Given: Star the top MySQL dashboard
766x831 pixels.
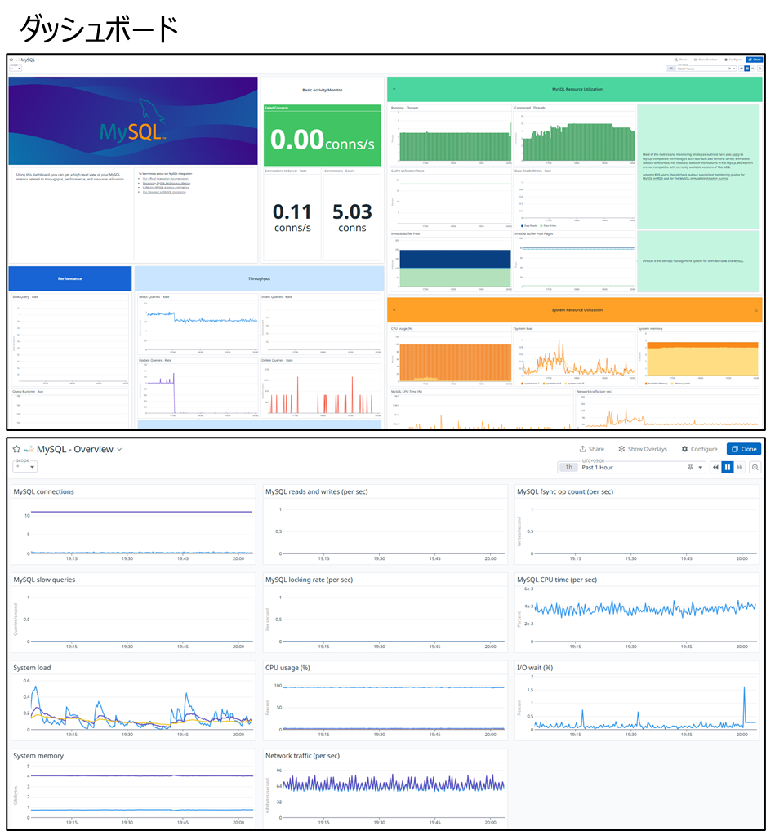Looking at the screenshot, I should (11, 60).
